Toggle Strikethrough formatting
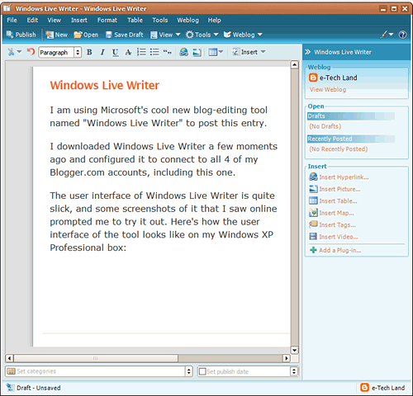 (128, 52)
